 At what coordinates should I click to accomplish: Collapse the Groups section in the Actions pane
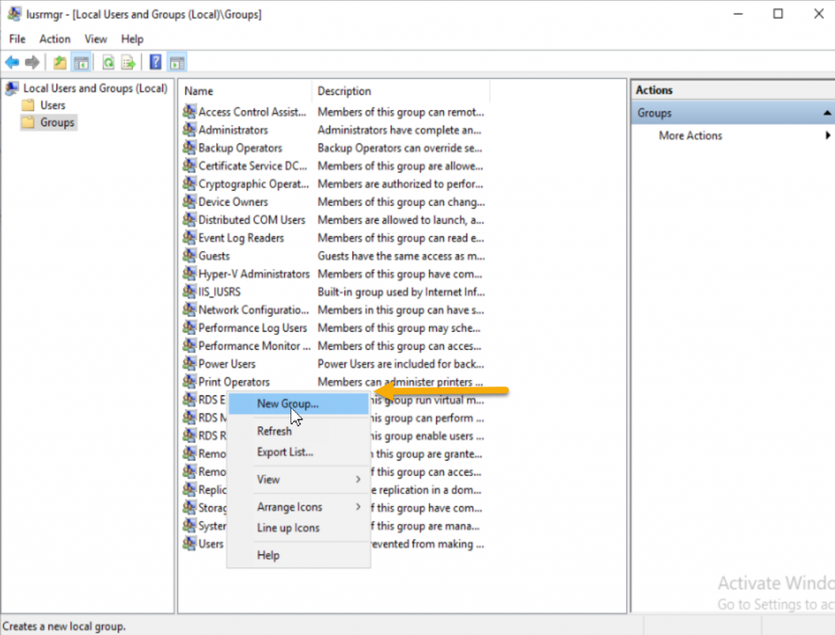tap(827, 112)
